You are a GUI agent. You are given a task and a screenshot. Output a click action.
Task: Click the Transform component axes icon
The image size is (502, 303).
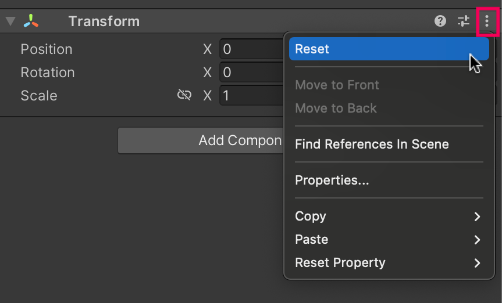(31, 21)
